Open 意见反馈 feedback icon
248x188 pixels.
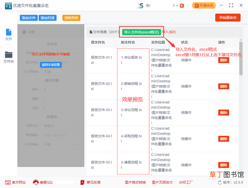tap(82, 182)
